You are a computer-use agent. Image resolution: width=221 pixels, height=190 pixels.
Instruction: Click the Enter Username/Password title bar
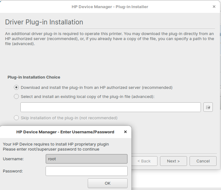[65, 132]
